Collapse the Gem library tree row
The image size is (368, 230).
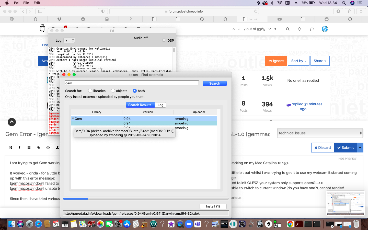click(73, 119)
